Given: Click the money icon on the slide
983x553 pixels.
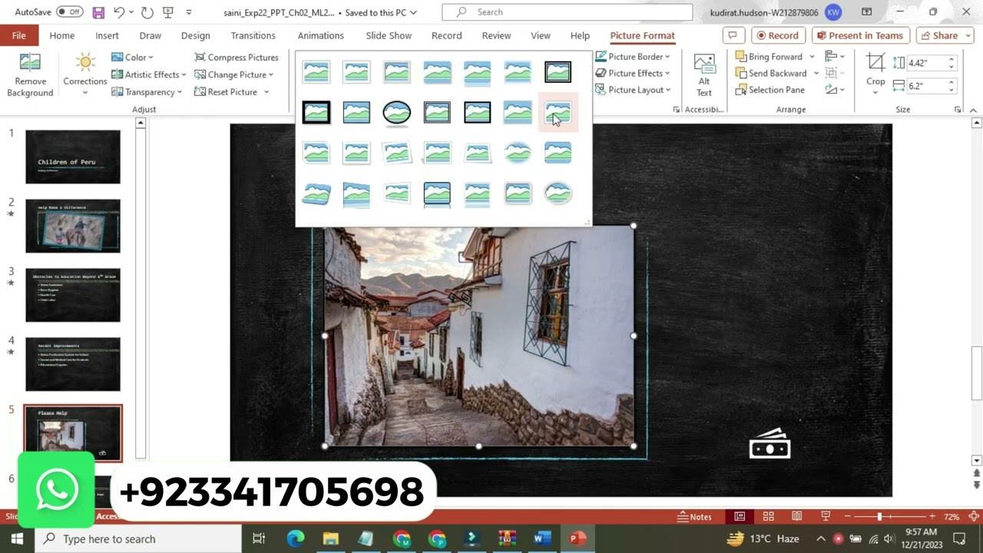Looking at the screenshot, I should pyautogui.click(x=770, y=444).
